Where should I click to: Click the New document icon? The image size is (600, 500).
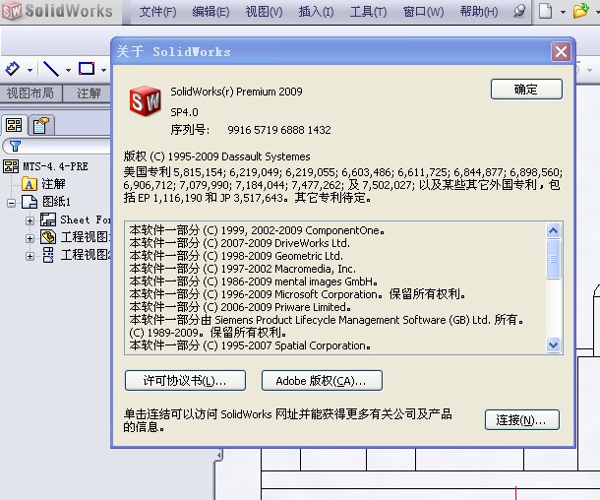(545, 11)
